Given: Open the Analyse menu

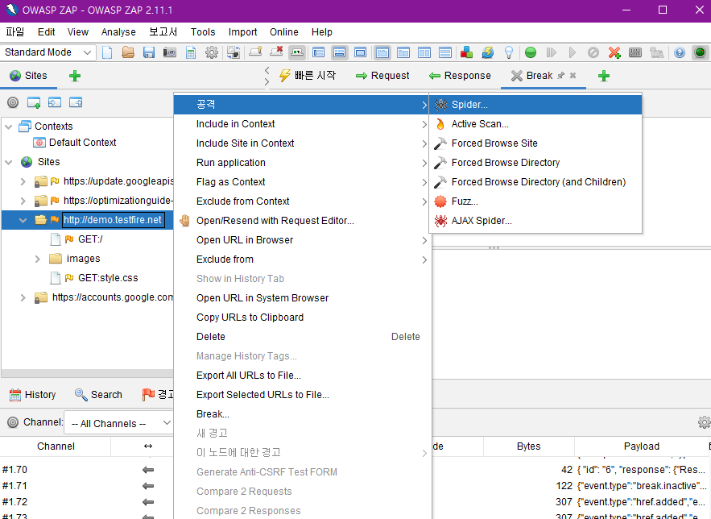Looking at the screenshot, I should click(x=118, y=32).
